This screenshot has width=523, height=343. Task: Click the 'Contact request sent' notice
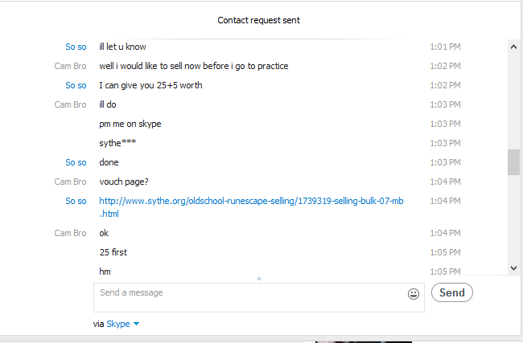(x=259, y=20)
